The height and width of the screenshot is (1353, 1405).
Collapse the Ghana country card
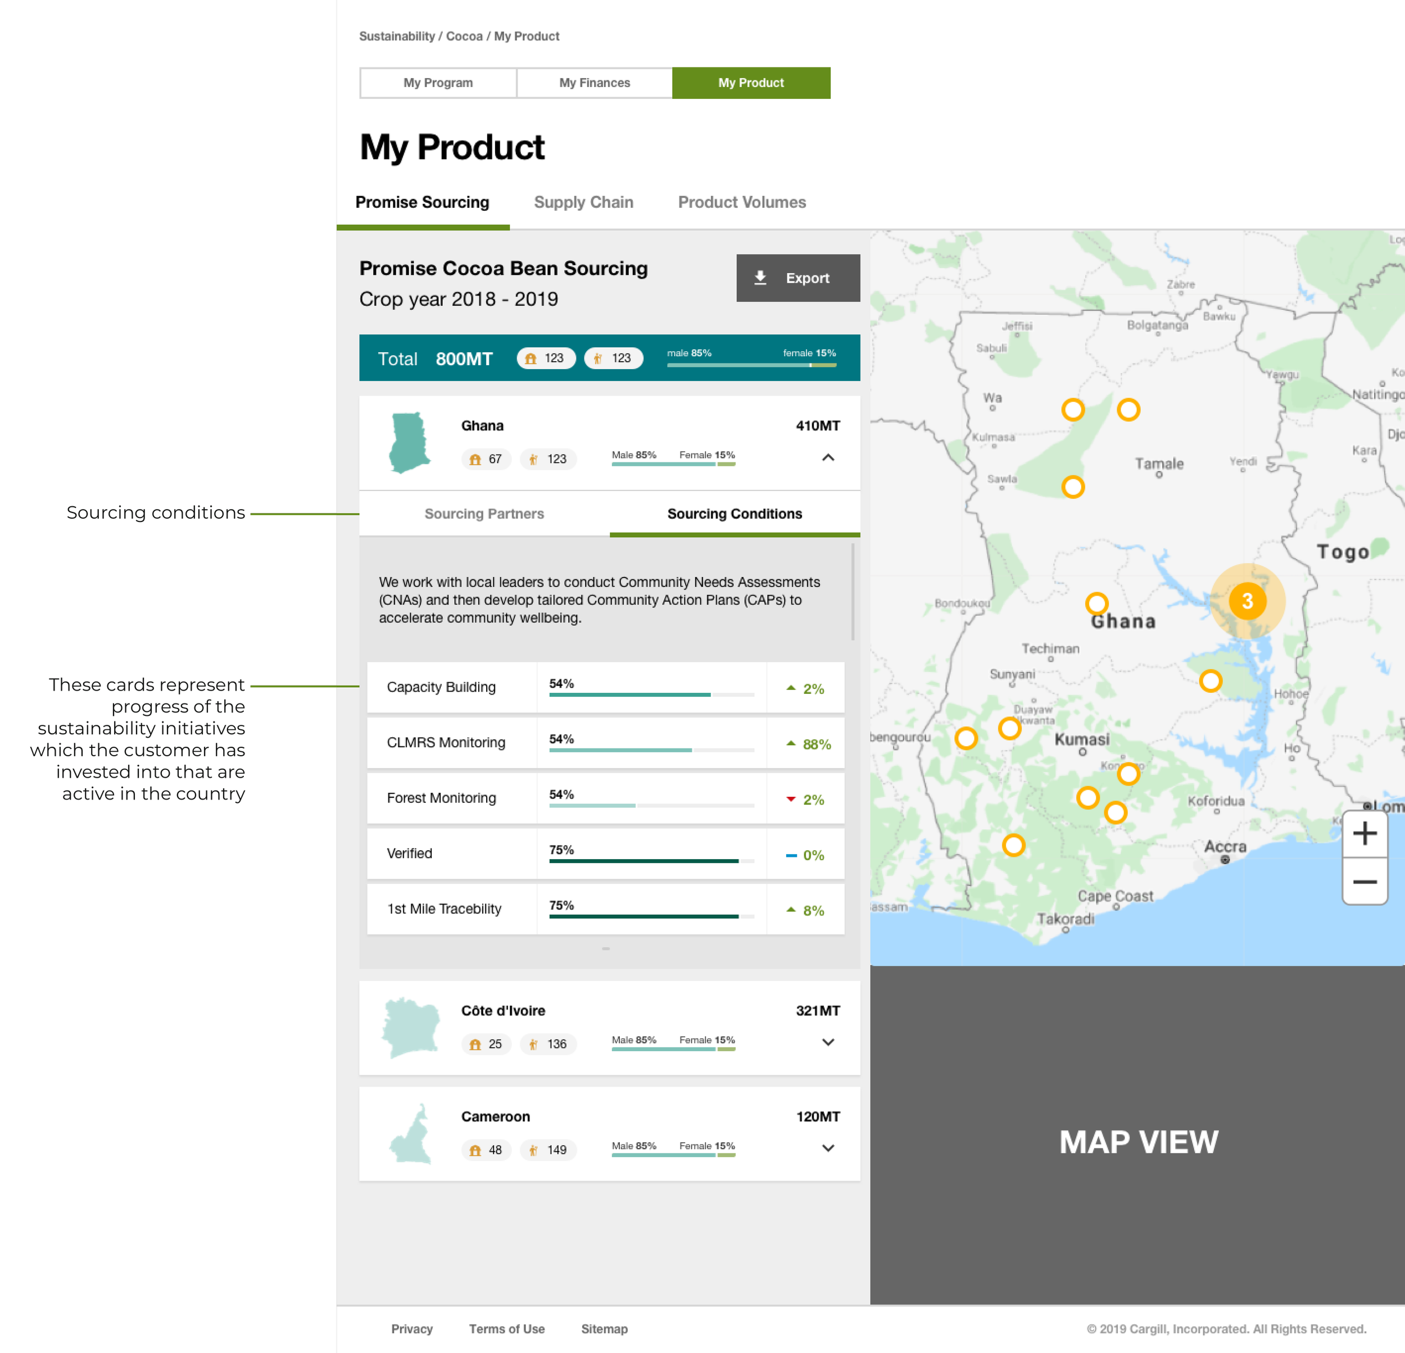pos(828,457)
